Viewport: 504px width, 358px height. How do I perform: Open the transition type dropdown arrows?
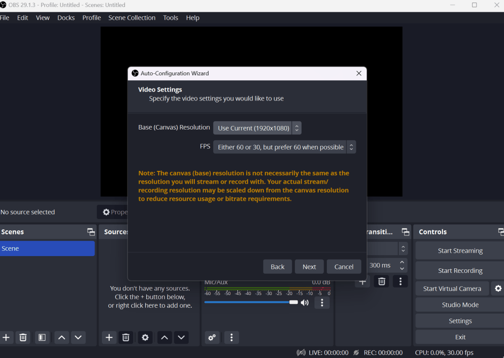point(403,249)
